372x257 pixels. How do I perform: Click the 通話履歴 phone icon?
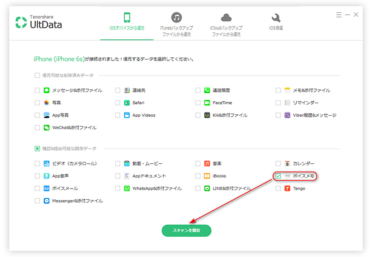point(207,91)
